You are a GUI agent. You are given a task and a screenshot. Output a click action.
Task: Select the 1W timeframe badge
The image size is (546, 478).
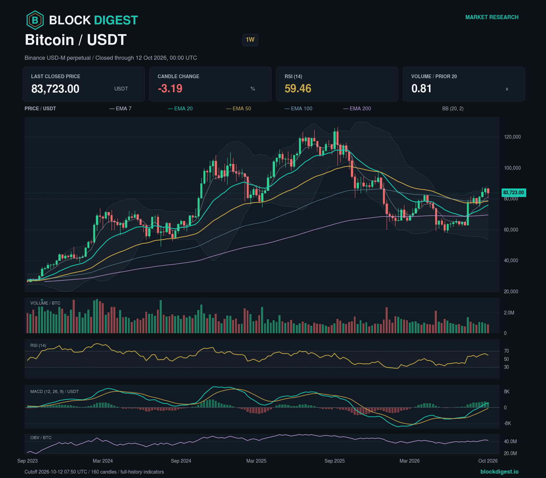click(x=250, y=40)
